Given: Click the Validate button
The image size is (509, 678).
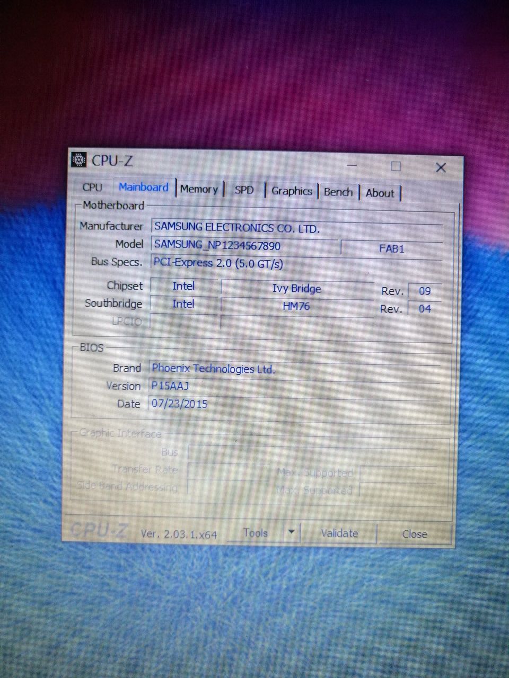Looking at the screenshot, I should click(x=339, y=533).
